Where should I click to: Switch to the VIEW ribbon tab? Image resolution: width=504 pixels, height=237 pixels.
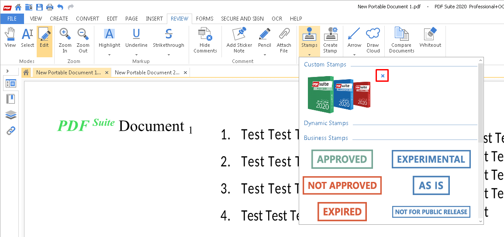pos(36,19)
